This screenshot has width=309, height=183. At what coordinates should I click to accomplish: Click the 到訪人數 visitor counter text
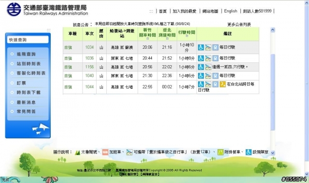point(257,11)
